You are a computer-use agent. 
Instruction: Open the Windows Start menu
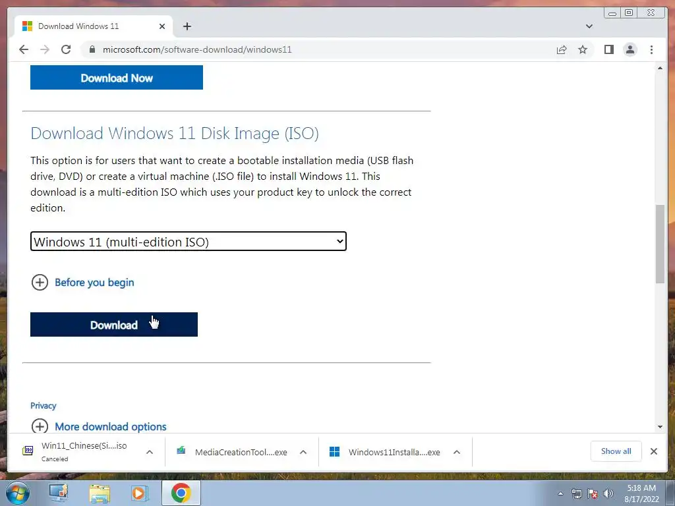tap(18, 493)
